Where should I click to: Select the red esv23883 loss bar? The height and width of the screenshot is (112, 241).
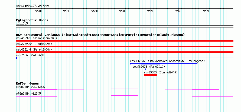click(x=151, y=75)
